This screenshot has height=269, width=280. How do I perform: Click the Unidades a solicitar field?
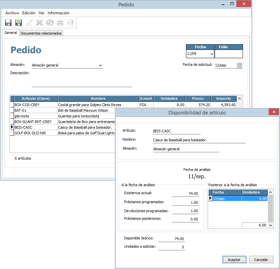click(x=171, y=247)
